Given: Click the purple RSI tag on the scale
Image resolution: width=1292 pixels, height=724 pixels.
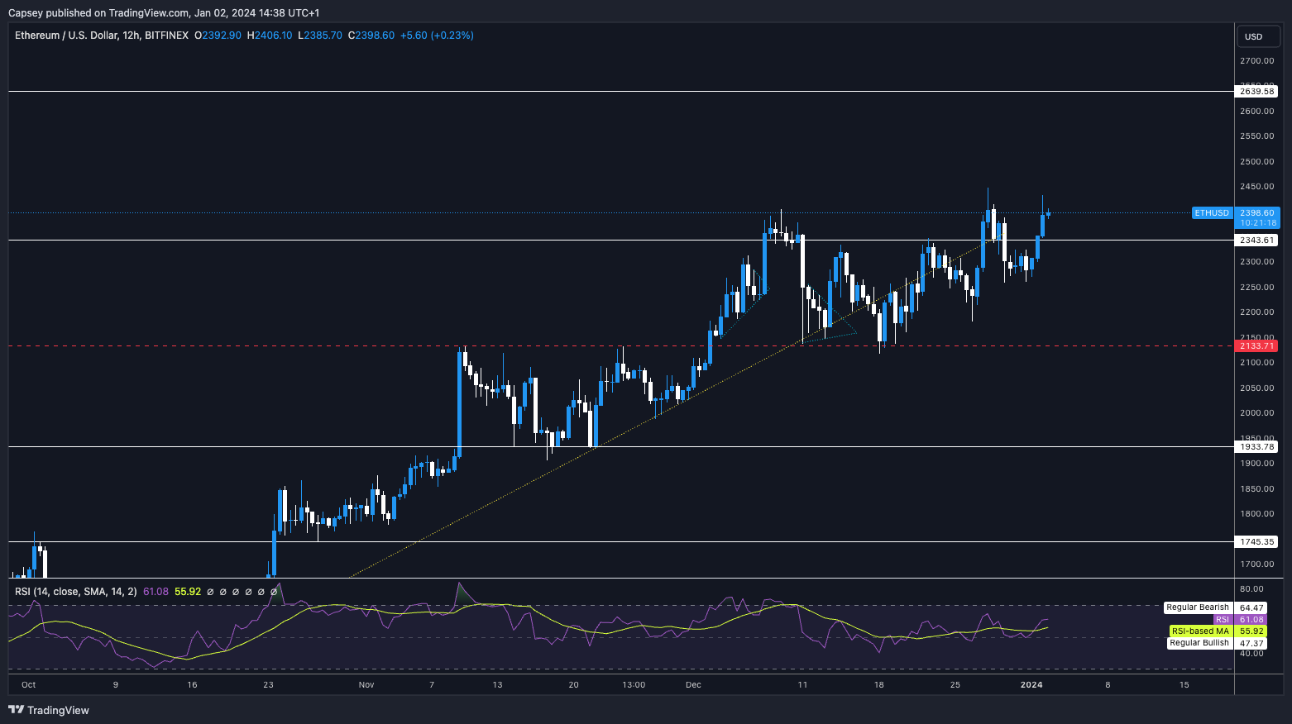Looking at the screenshot, I should tap(1223, 620).
